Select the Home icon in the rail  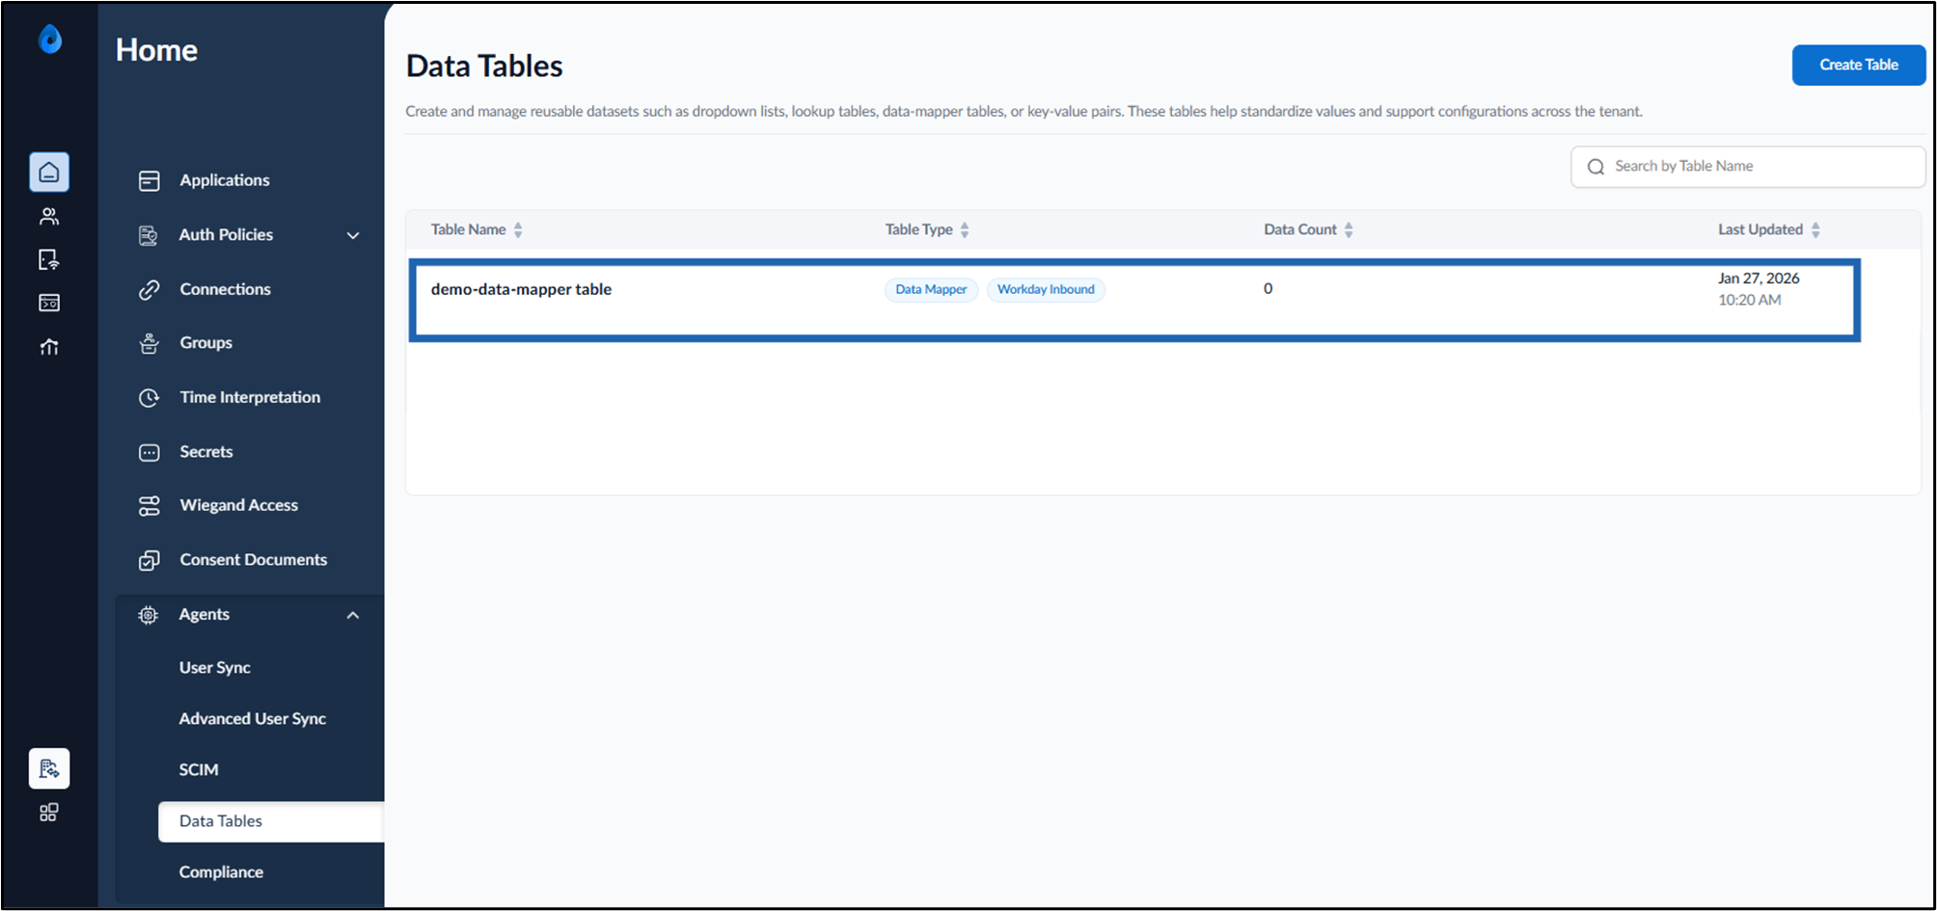point(49,173)
